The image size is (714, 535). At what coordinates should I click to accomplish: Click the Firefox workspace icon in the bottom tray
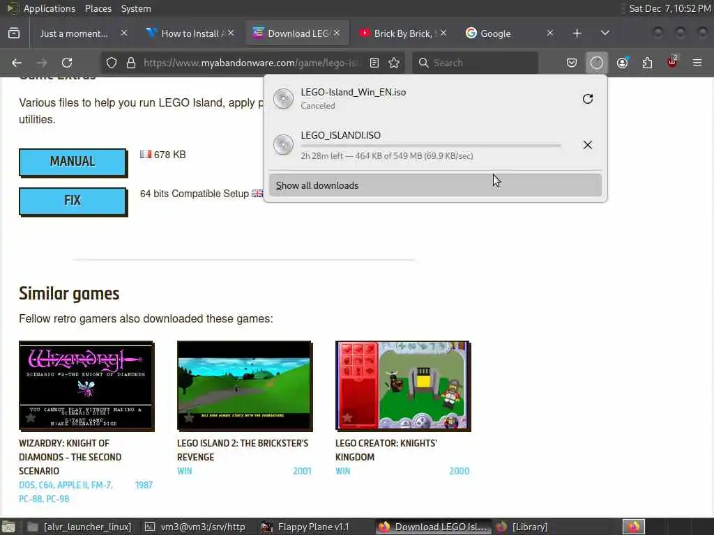(x=634, y=527)
